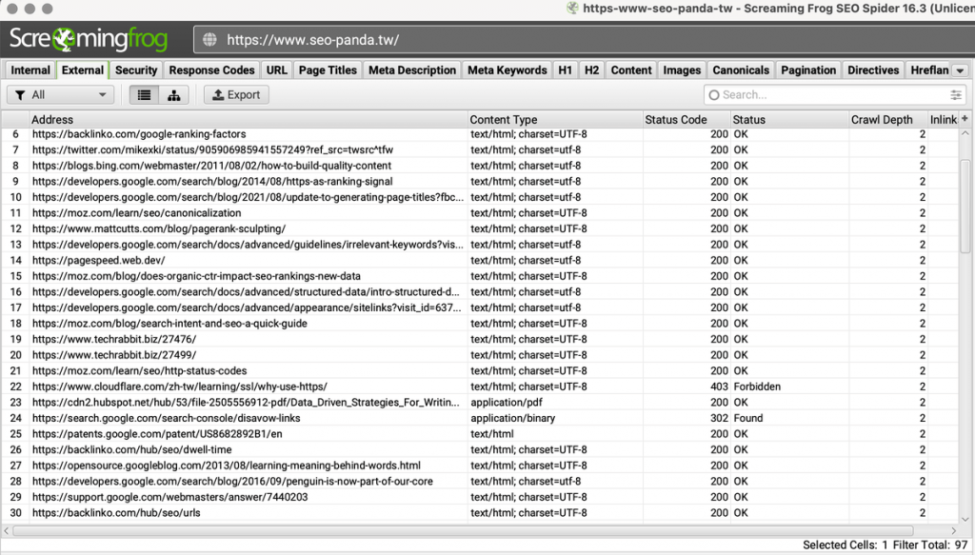Screen dimensions: 975x555
Task: Sort by the Status Code column header
Action: click(x=686, y=119)
